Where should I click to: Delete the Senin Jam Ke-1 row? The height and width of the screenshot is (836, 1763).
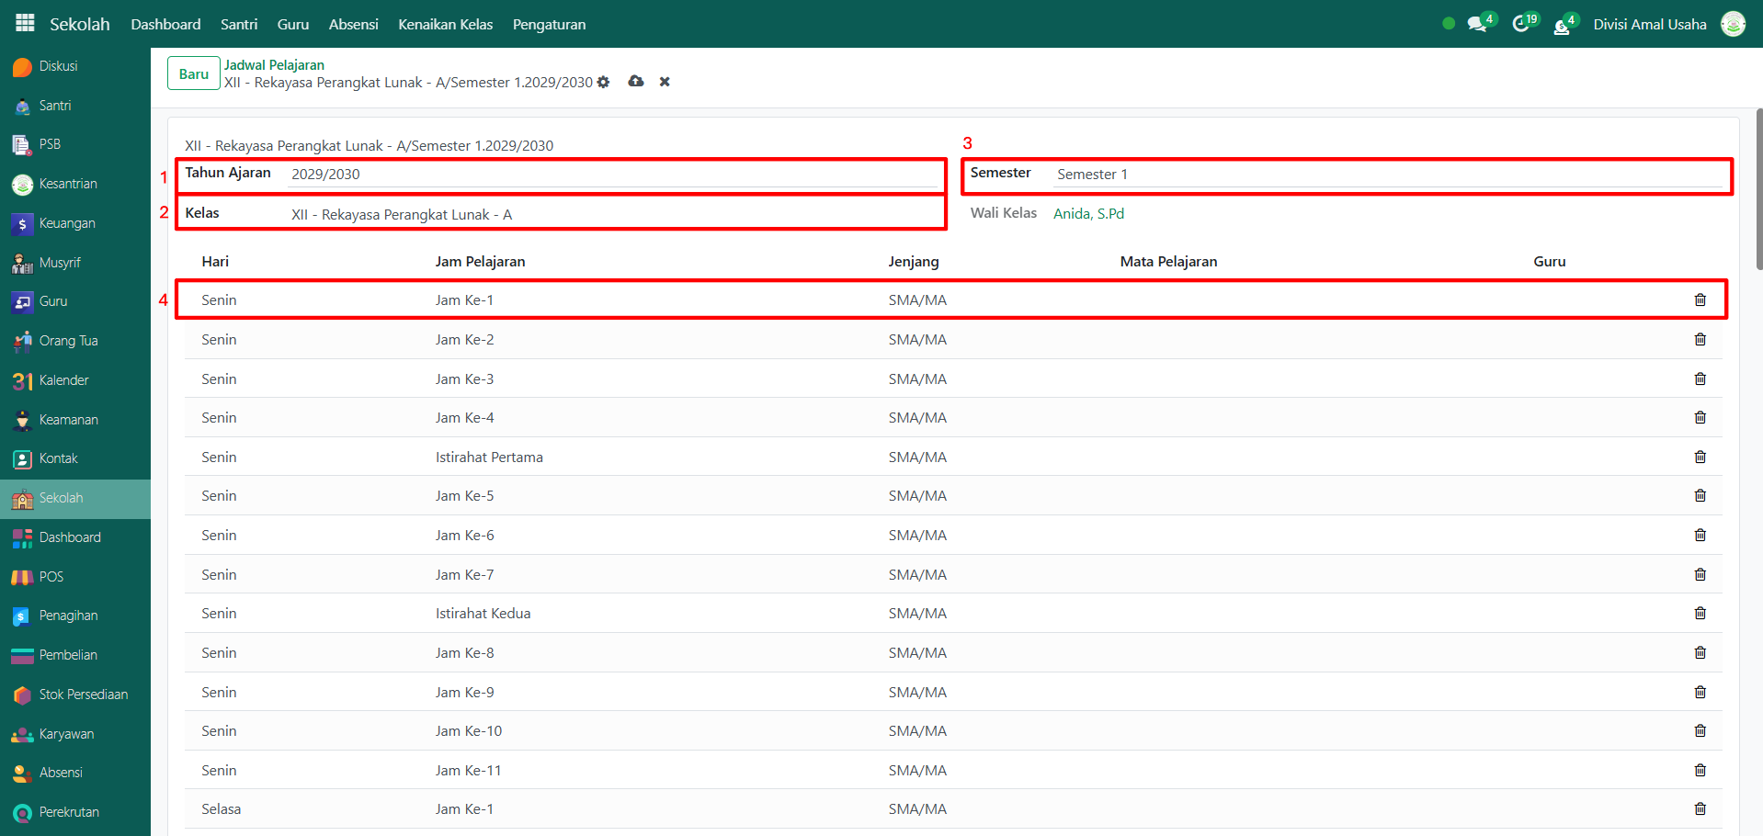(x=1700, y=300)
